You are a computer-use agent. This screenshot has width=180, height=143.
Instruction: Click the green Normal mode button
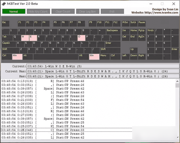tap(14, 11)
